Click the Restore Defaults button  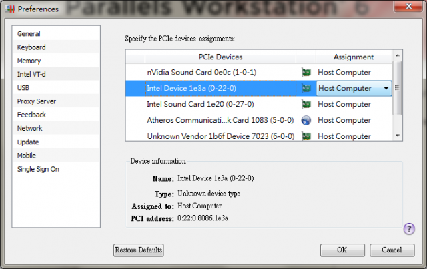[x=139, y=250]
